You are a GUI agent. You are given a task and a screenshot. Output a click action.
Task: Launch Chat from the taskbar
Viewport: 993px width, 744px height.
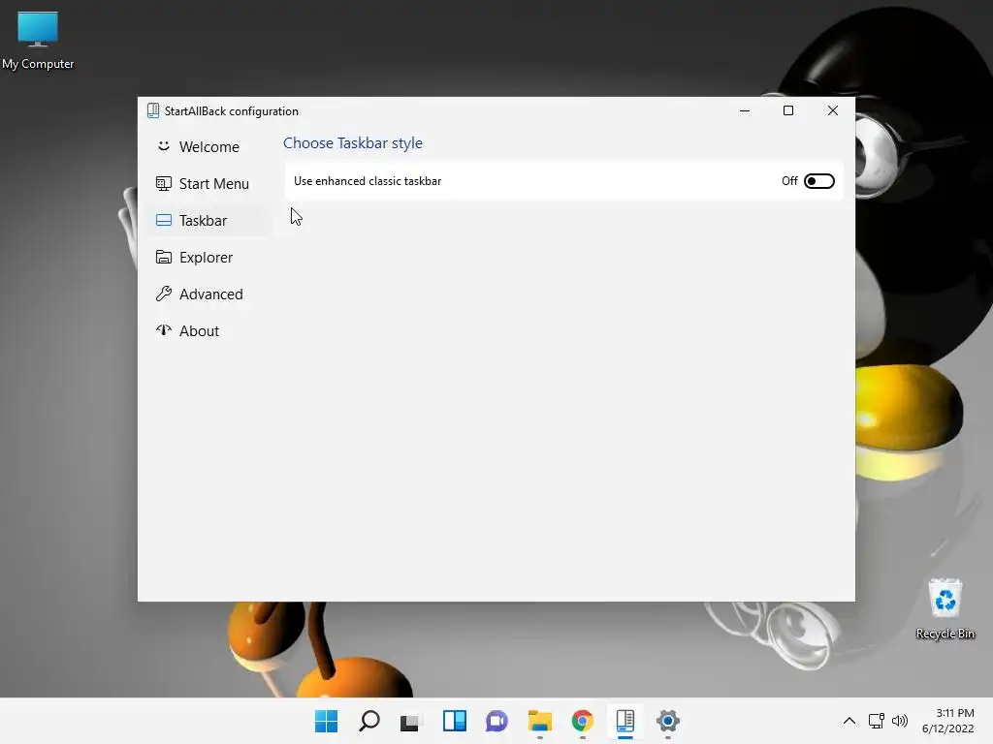[x=496, y=721]
